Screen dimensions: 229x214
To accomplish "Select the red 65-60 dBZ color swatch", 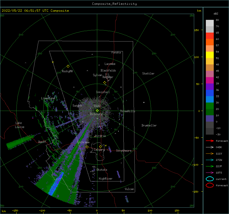I will pos(210,36).
